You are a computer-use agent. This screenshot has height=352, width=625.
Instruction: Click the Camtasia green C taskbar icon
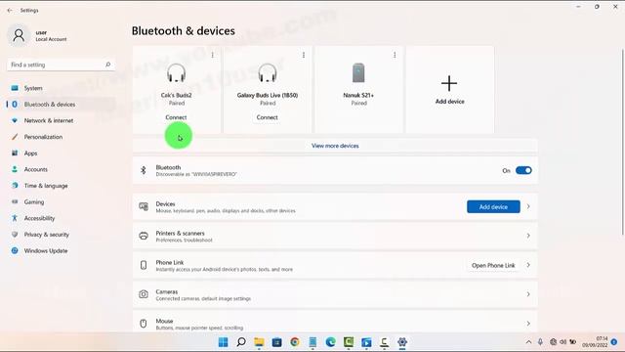pyautogui.click(x=349, y=342)
